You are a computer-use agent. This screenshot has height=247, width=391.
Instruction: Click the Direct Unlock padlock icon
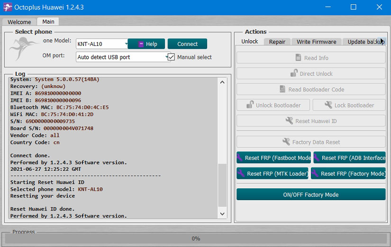(x=294, y=73)
